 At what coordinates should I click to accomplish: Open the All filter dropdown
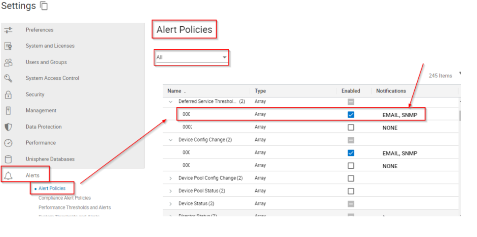coord(224,57)
